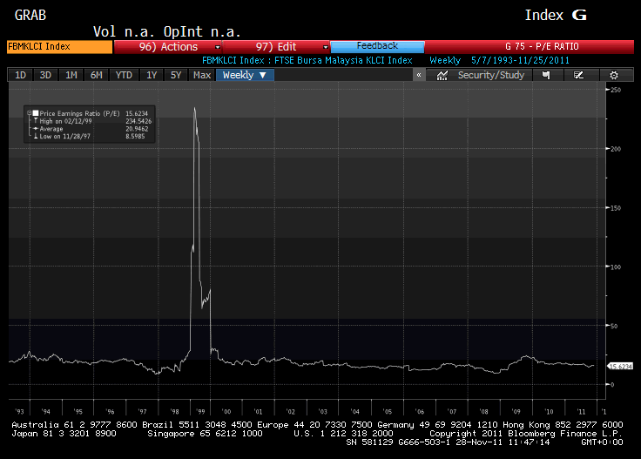Click the legend value 15.6234

tap(137, 113)
